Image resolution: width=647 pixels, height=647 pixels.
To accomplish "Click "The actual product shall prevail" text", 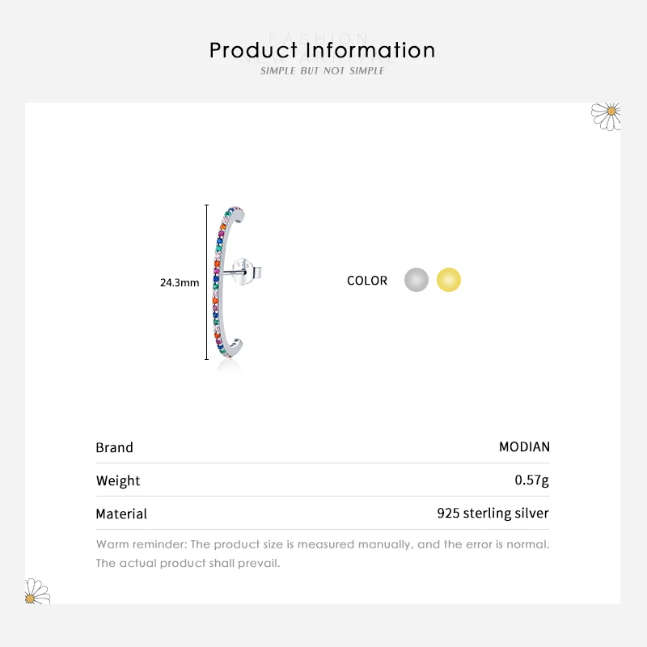I will click(188, 563).
